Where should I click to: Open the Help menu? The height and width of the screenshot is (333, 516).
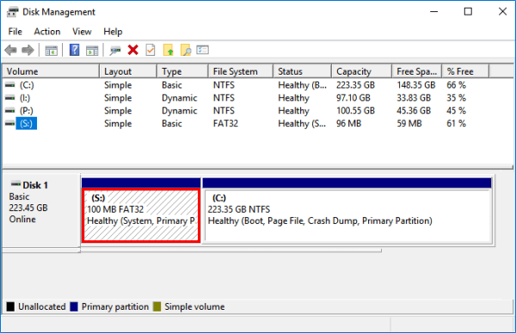point(113,32)
